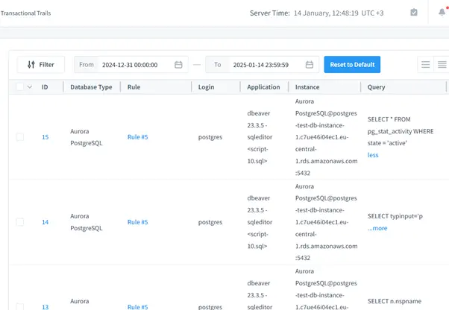Edit the To date field 2025-01-14 23:59:59
The height and width of the screenshot is (310, 449).
pyautogui.click(x=261, y=65)
